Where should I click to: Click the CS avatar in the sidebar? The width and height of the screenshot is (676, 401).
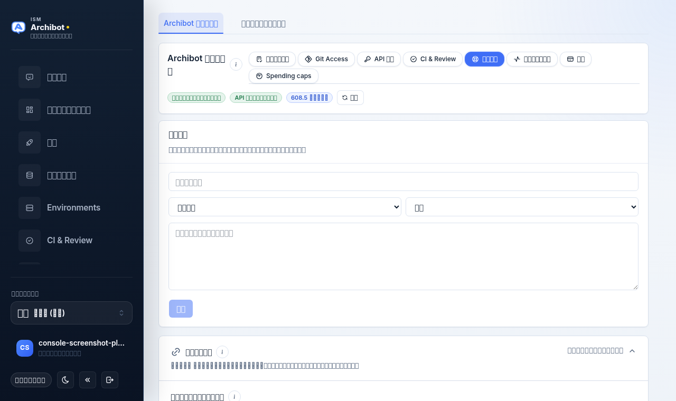pos(25,348)
